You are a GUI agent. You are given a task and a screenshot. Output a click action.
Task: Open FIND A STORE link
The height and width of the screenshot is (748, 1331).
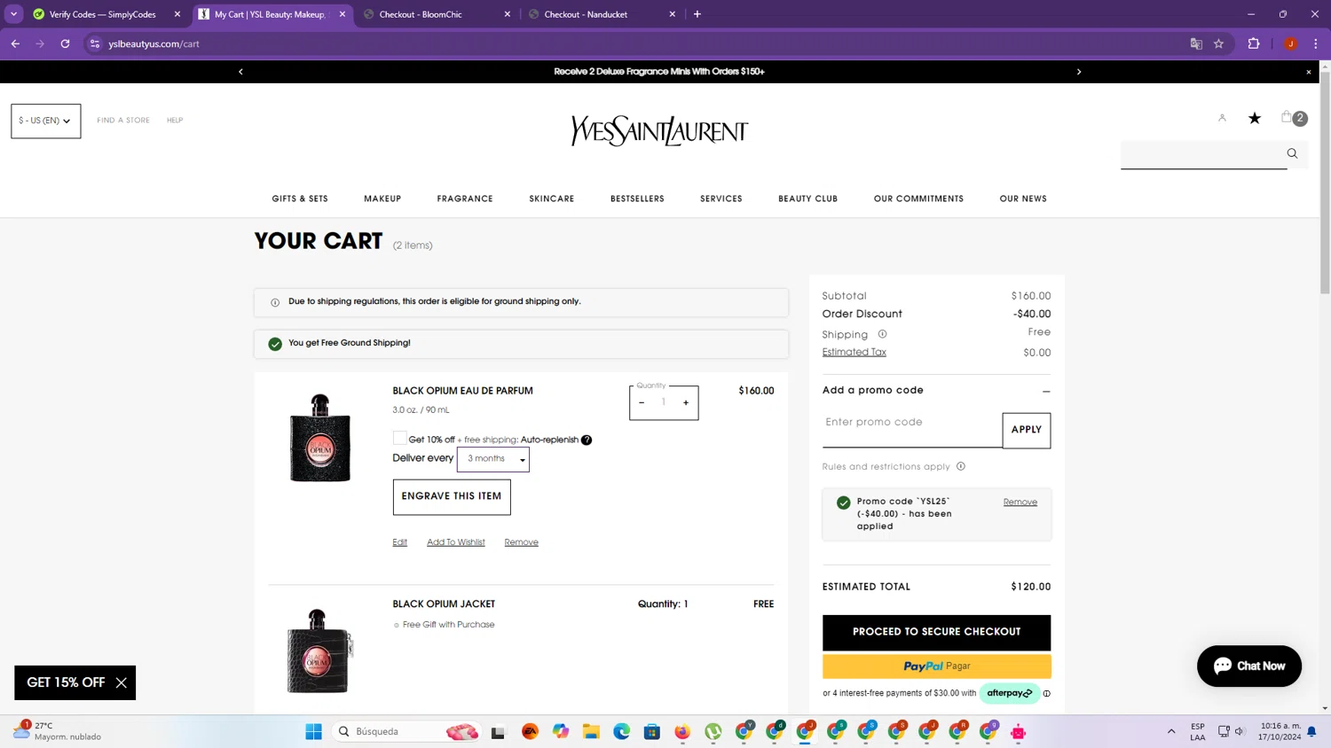(x=123, y=121)
